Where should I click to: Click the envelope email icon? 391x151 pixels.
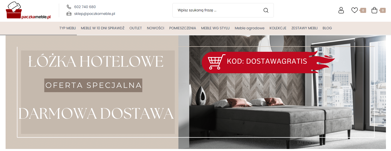(x=69, y=14)
